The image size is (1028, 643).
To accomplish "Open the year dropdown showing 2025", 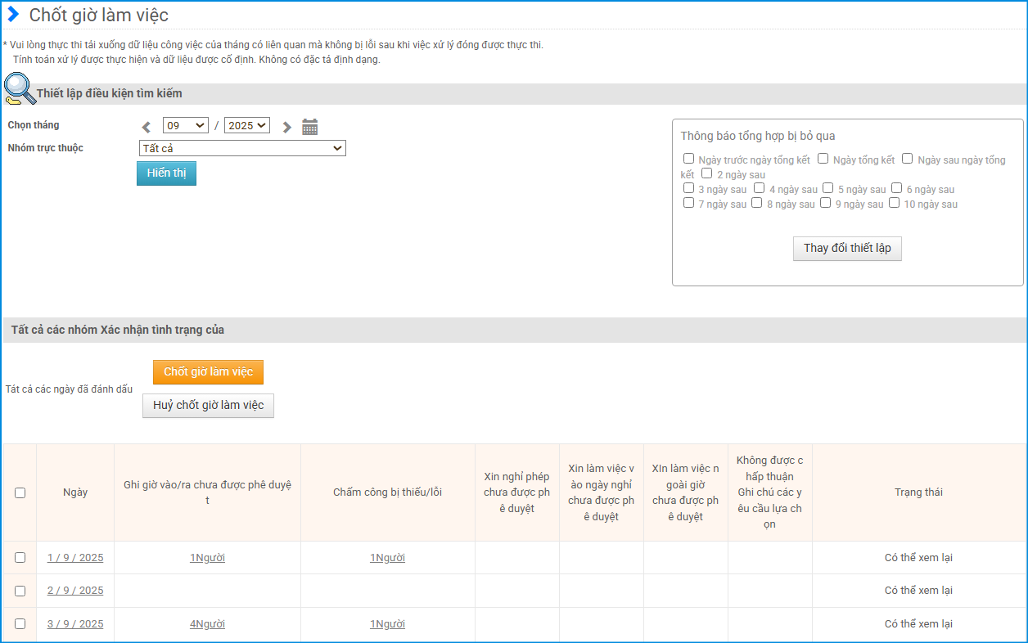I will click(247, 125).
